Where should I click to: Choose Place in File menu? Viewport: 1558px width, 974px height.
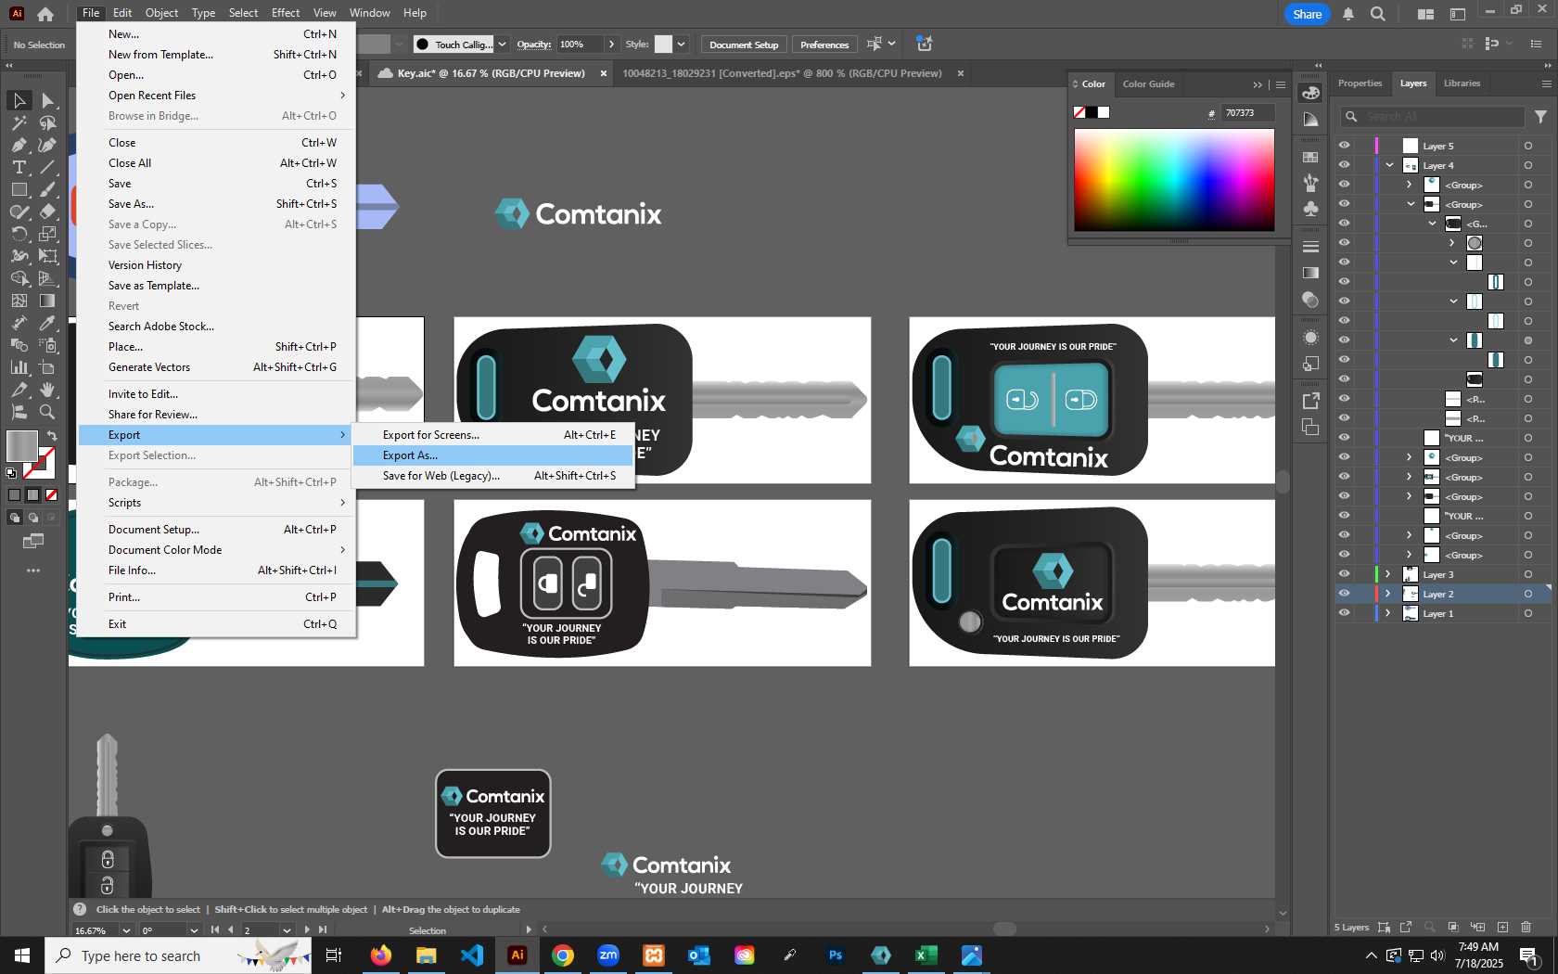tap(216, 347)
